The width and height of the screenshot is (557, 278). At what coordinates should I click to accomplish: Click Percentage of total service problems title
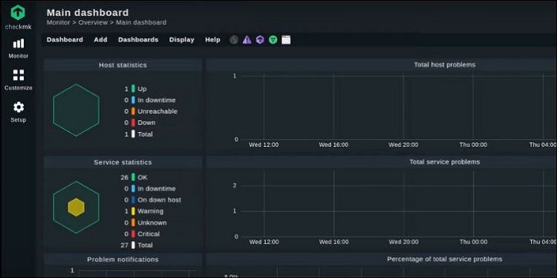(444, 259)
